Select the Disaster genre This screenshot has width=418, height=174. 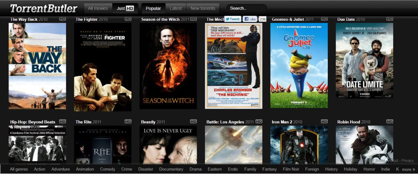(146, 169)
